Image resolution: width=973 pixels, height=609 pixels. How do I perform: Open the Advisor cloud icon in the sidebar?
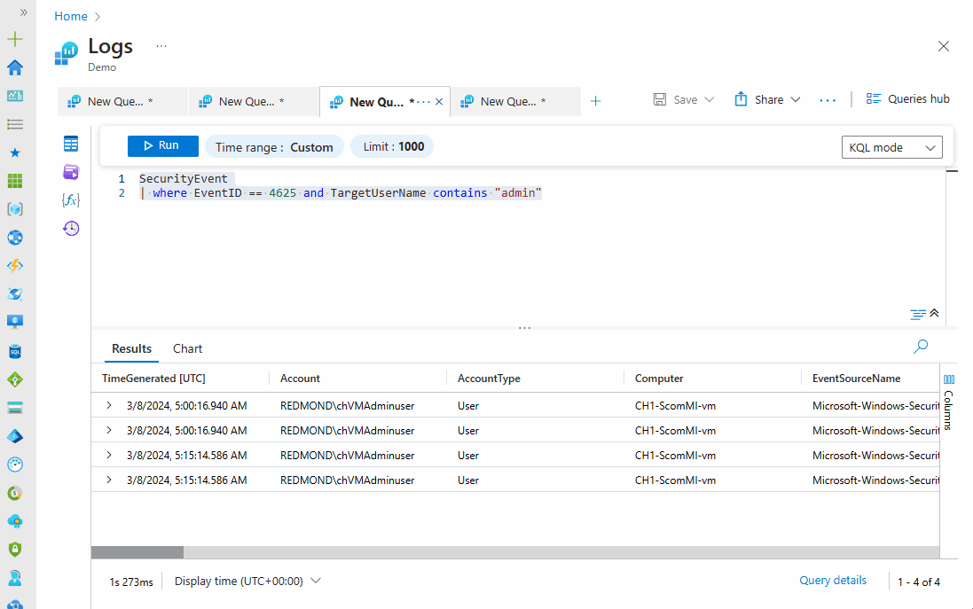15,521
